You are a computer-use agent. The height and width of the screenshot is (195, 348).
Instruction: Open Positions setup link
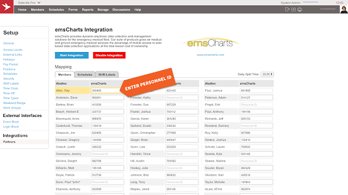(9, 69)
